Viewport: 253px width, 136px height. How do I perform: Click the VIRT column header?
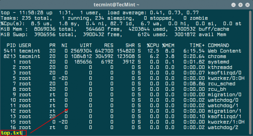point(85,45)
